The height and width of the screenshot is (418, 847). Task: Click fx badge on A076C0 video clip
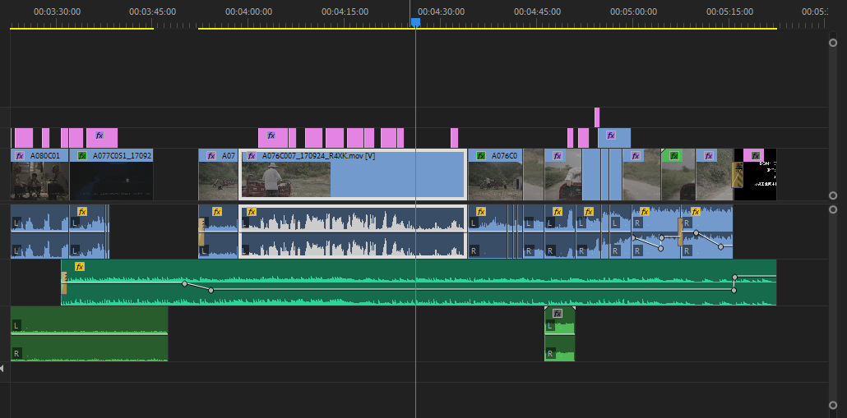click(x=480, y=155)
